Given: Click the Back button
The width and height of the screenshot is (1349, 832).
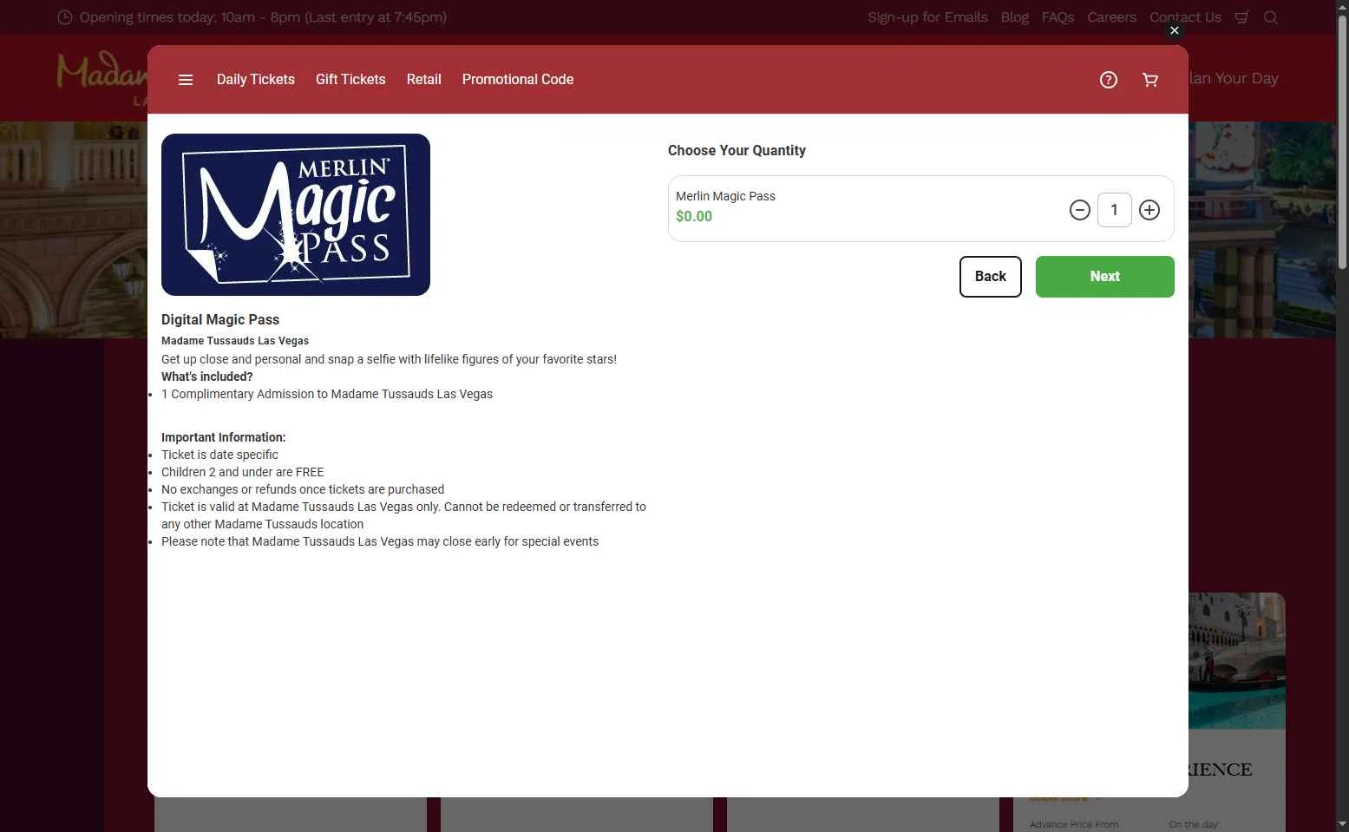Looking at the screenshot, I should coord(991,277).
